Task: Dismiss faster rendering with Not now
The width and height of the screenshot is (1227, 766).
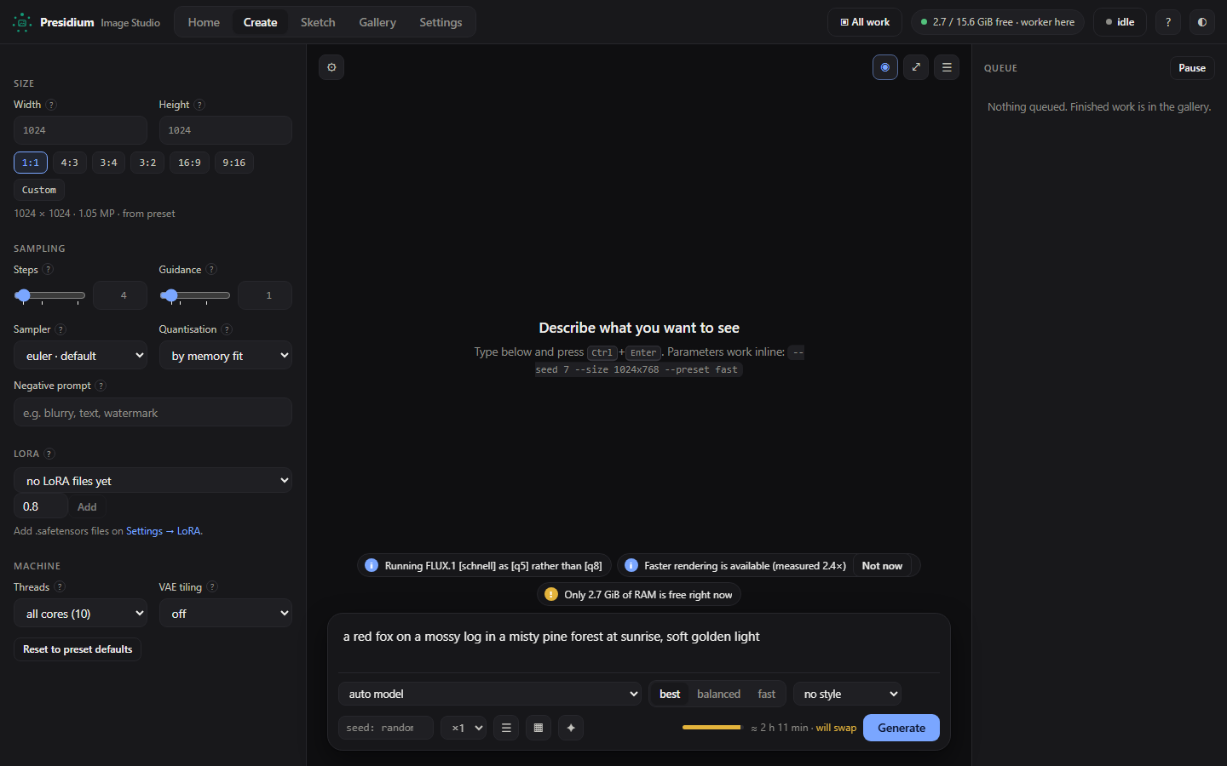Action: pyautogui.click(x=882, y=565)
